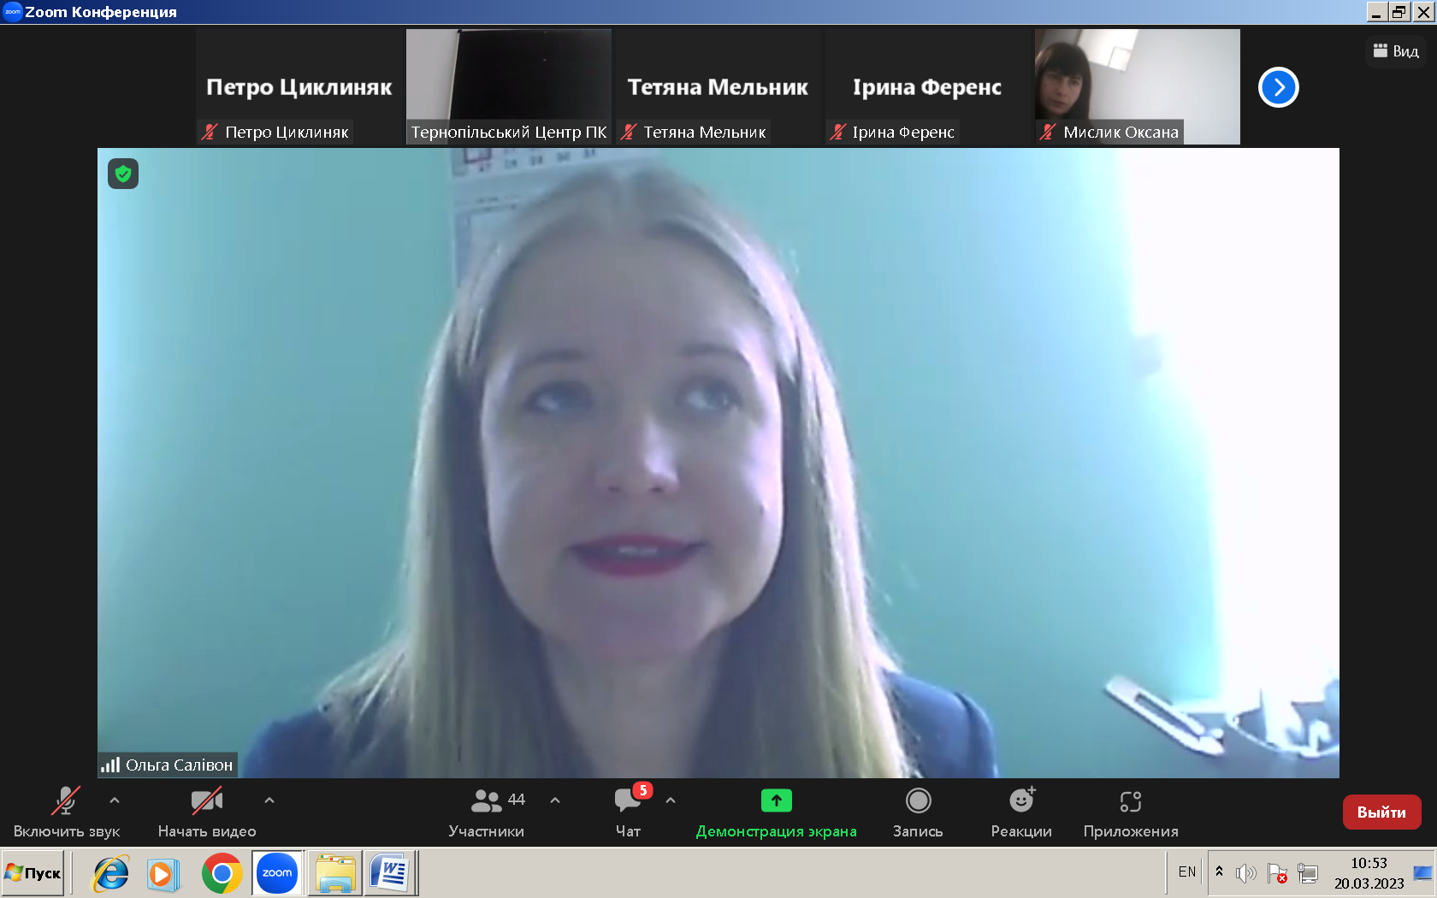This screenshot has width=1437, height=898.
Task: Click unread chat badge showing 5
Action: [643, 790]
